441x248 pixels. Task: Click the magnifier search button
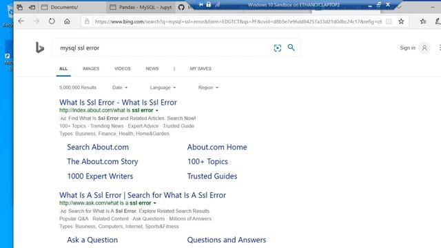pyautogui.click(x=291, y=48)
